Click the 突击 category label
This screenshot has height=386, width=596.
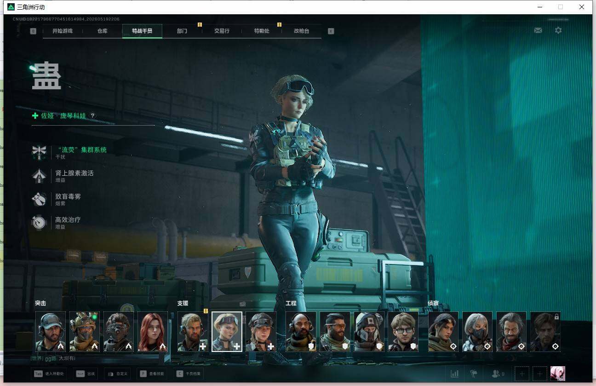[40, 303]
